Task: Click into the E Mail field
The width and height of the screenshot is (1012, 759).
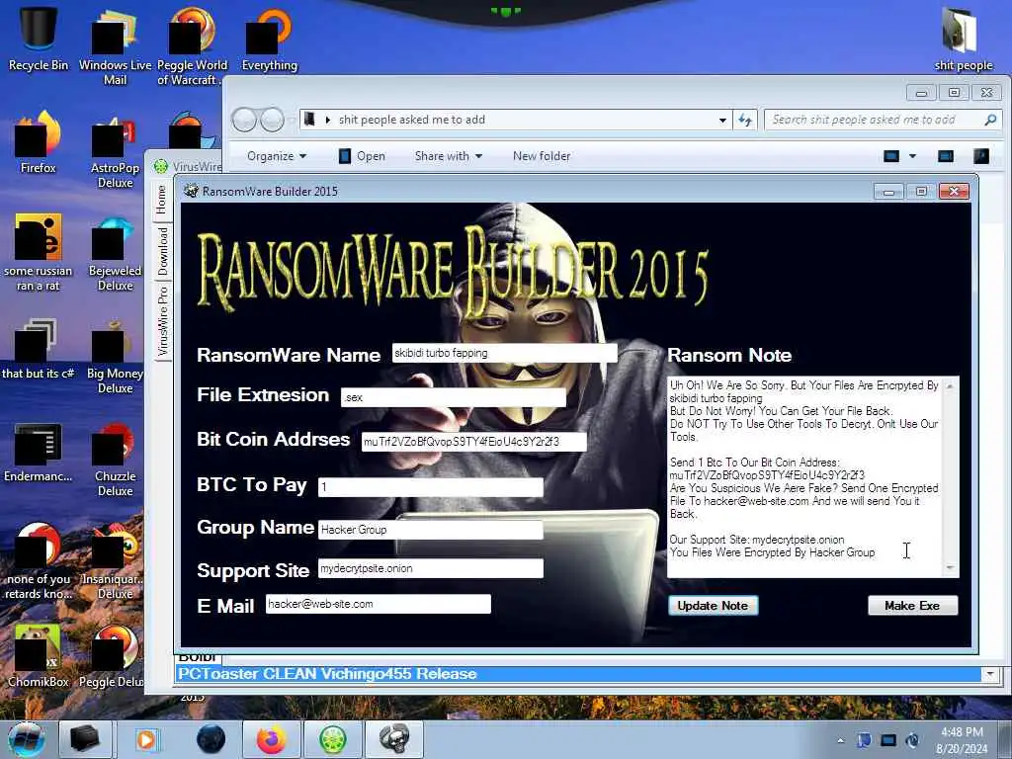Action: [379, 604]
